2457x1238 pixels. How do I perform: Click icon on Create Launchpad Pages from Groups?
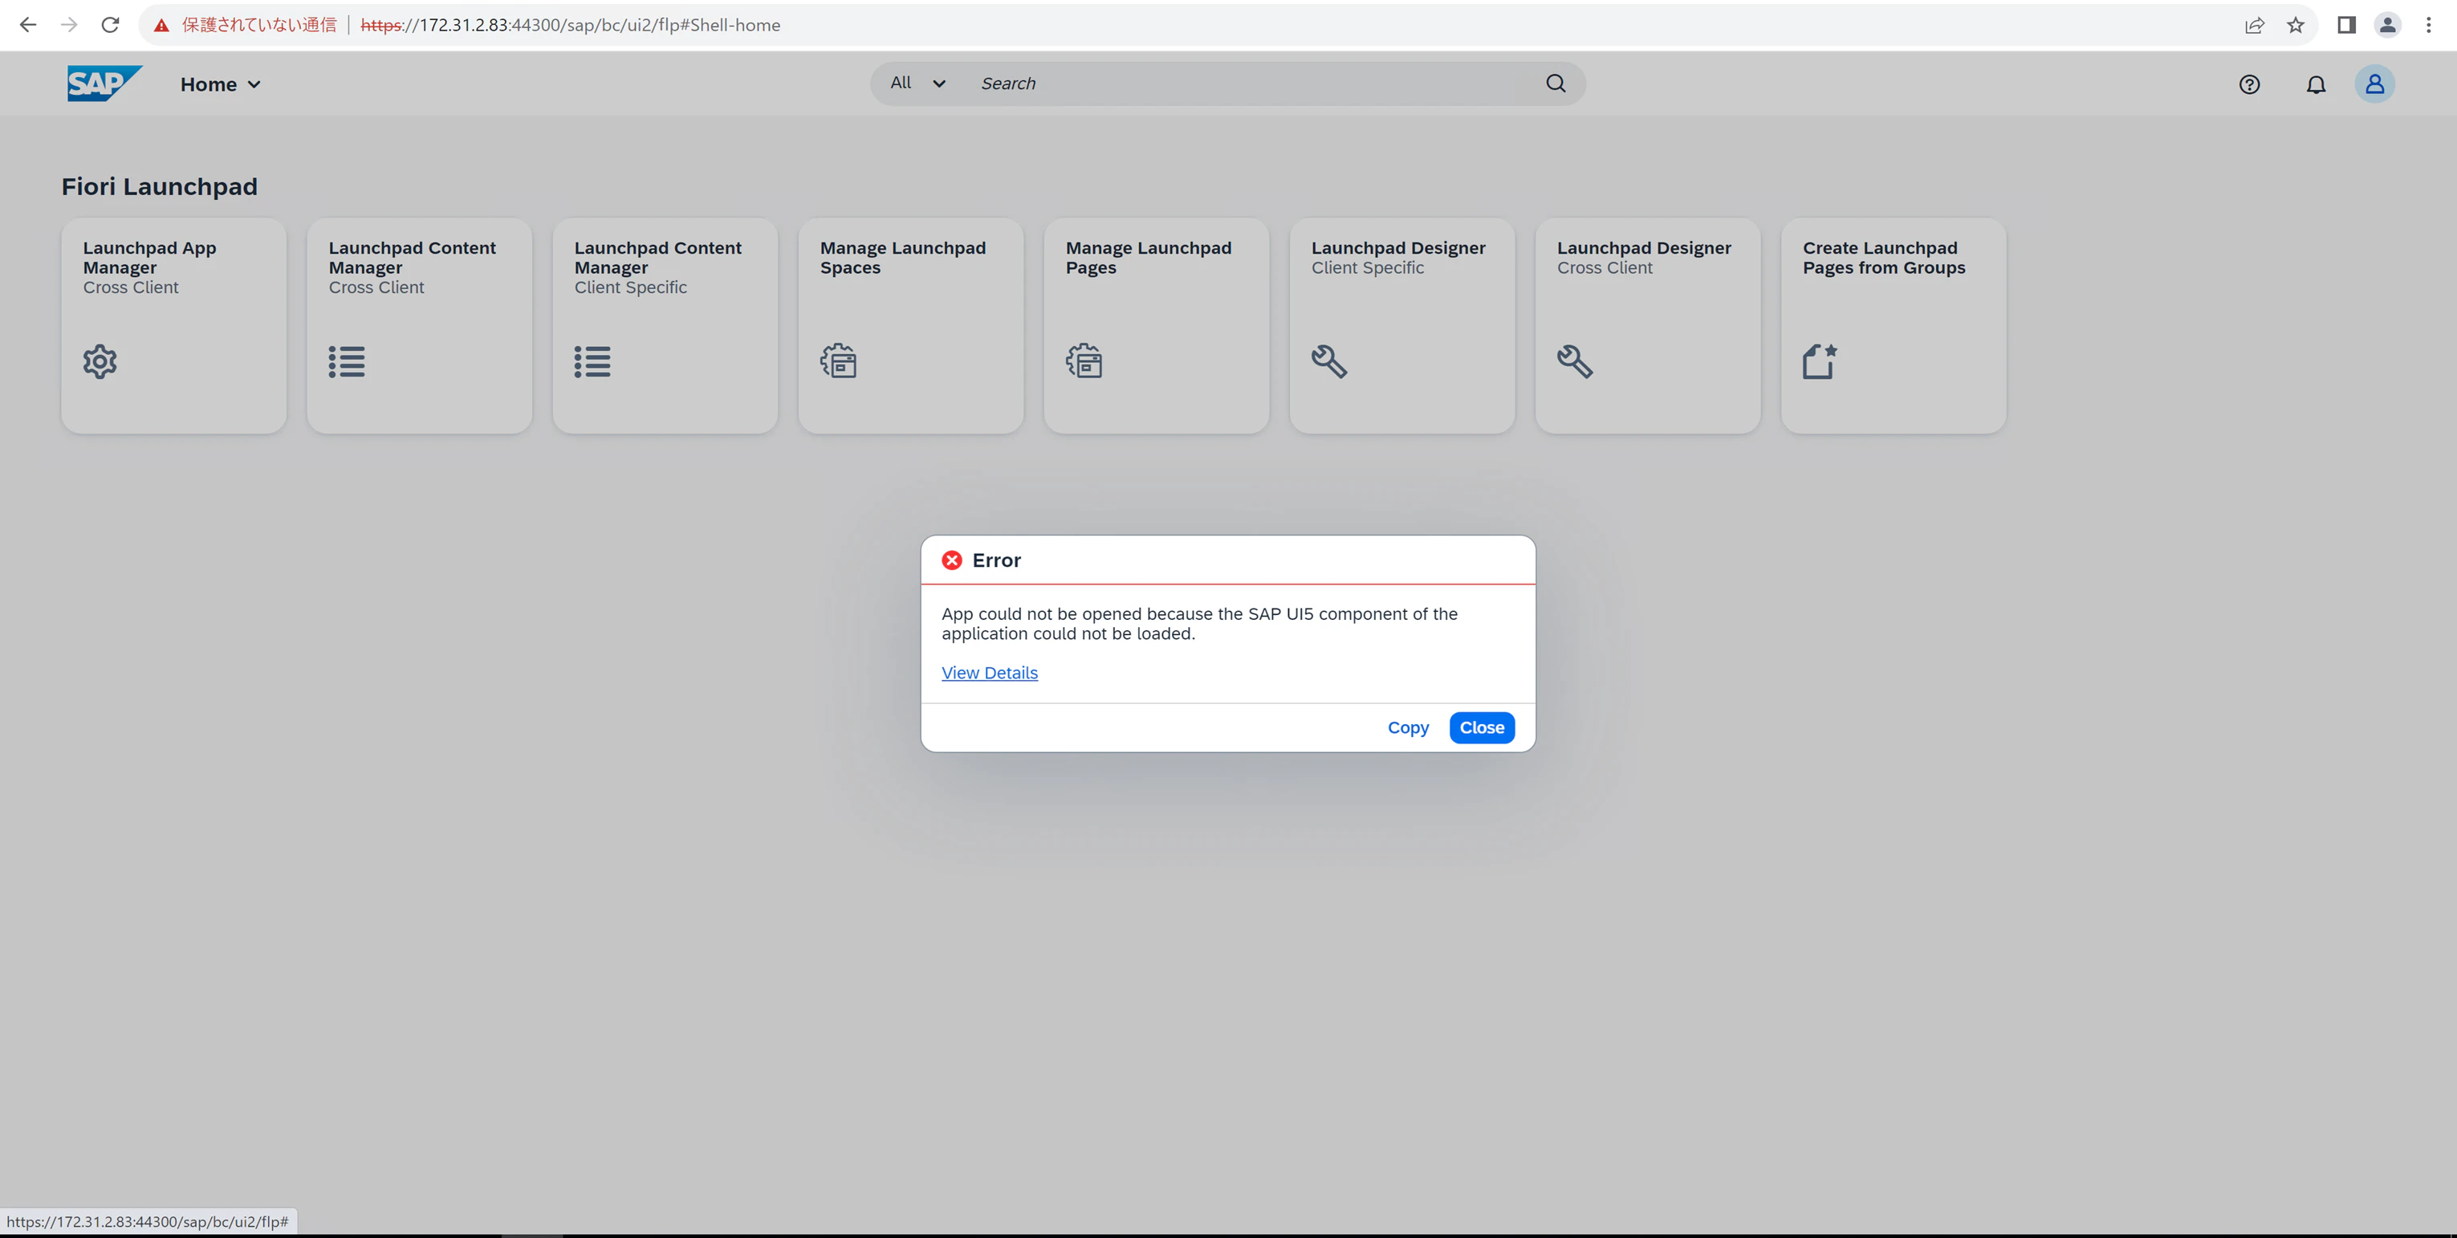(x=1820, y=361)
